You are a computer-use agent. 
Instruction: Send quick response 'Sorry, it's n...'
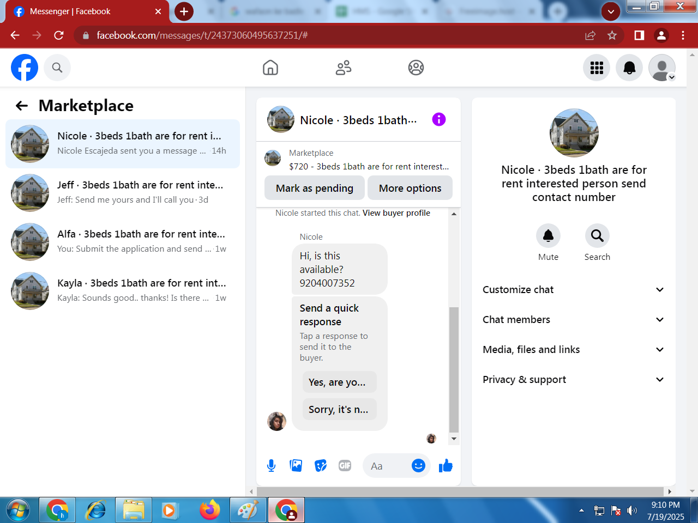tap(339, 409)
